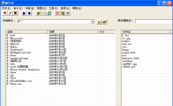Click the green tree structure toolbar icon
Image resolution: width=173 pixels, height=106 pixels.
(62, 13)
